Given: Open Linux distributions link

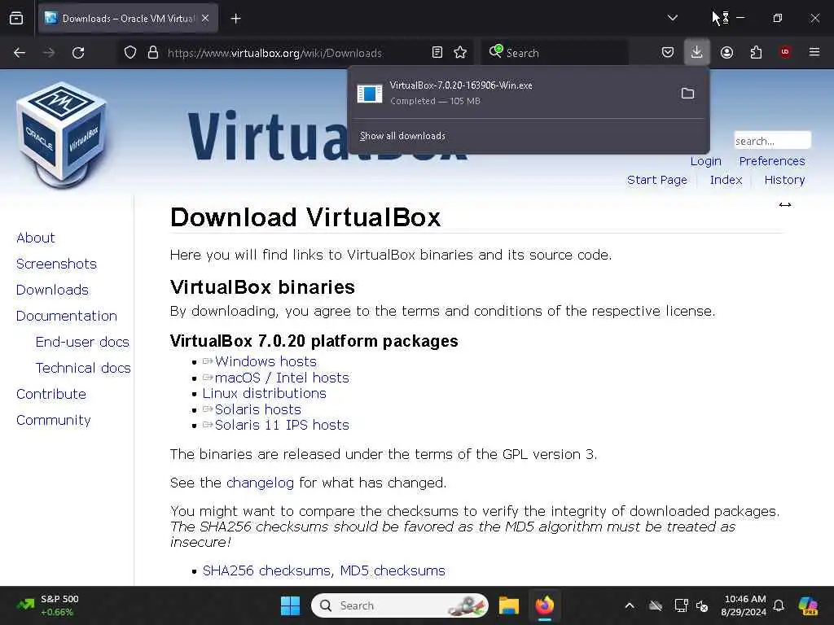Looking at the screenshot, I should tap(265, 393).
